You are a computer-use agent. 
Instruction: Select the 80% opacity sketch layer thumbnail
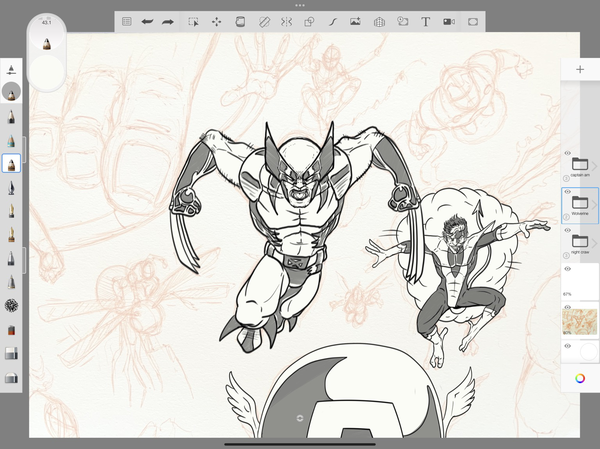pyautogui.click(x=580, y=321)
